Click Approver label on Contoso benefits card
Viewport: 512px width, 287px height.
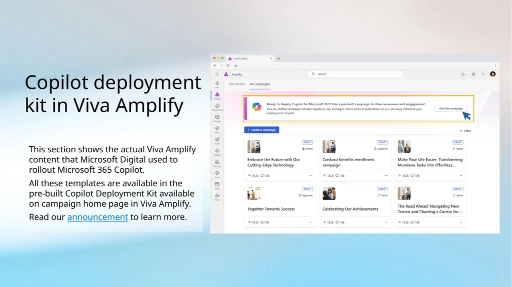coord(380,149)
